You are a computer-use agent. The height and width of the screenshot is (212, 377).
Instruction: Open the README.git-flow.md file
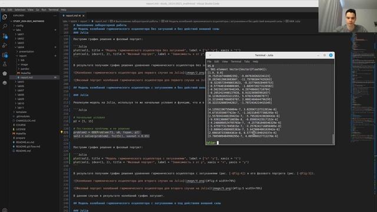tap(28, 147)
